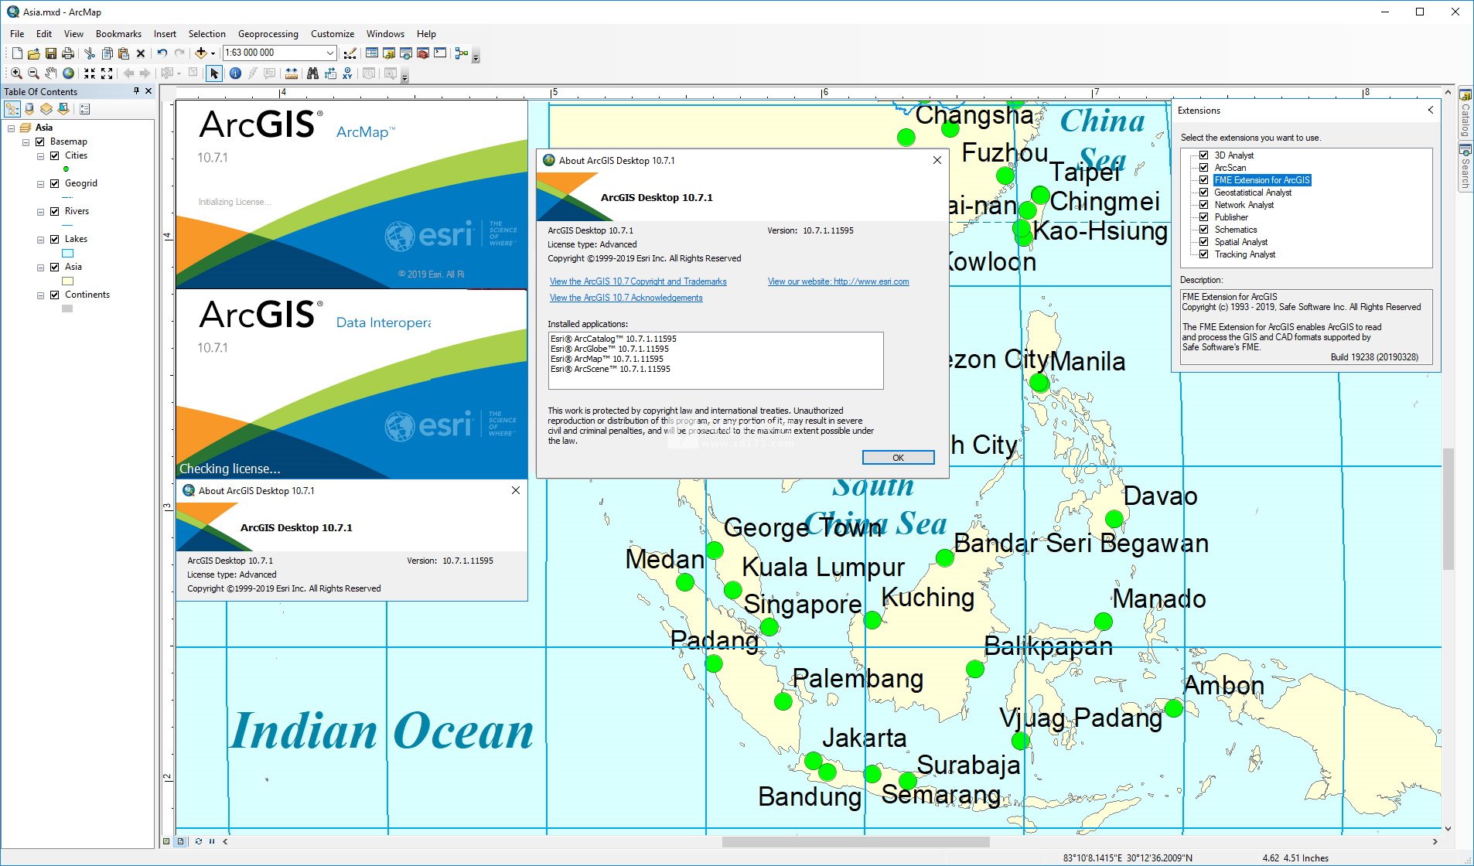Click Fixed Zoom In arrows
Screen dimensions: 1474x866
(90, 73)
